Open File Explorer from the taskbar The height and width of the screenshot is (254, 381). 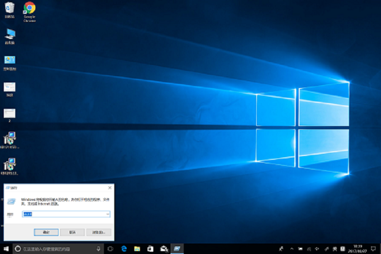click(x=137, y=249)
